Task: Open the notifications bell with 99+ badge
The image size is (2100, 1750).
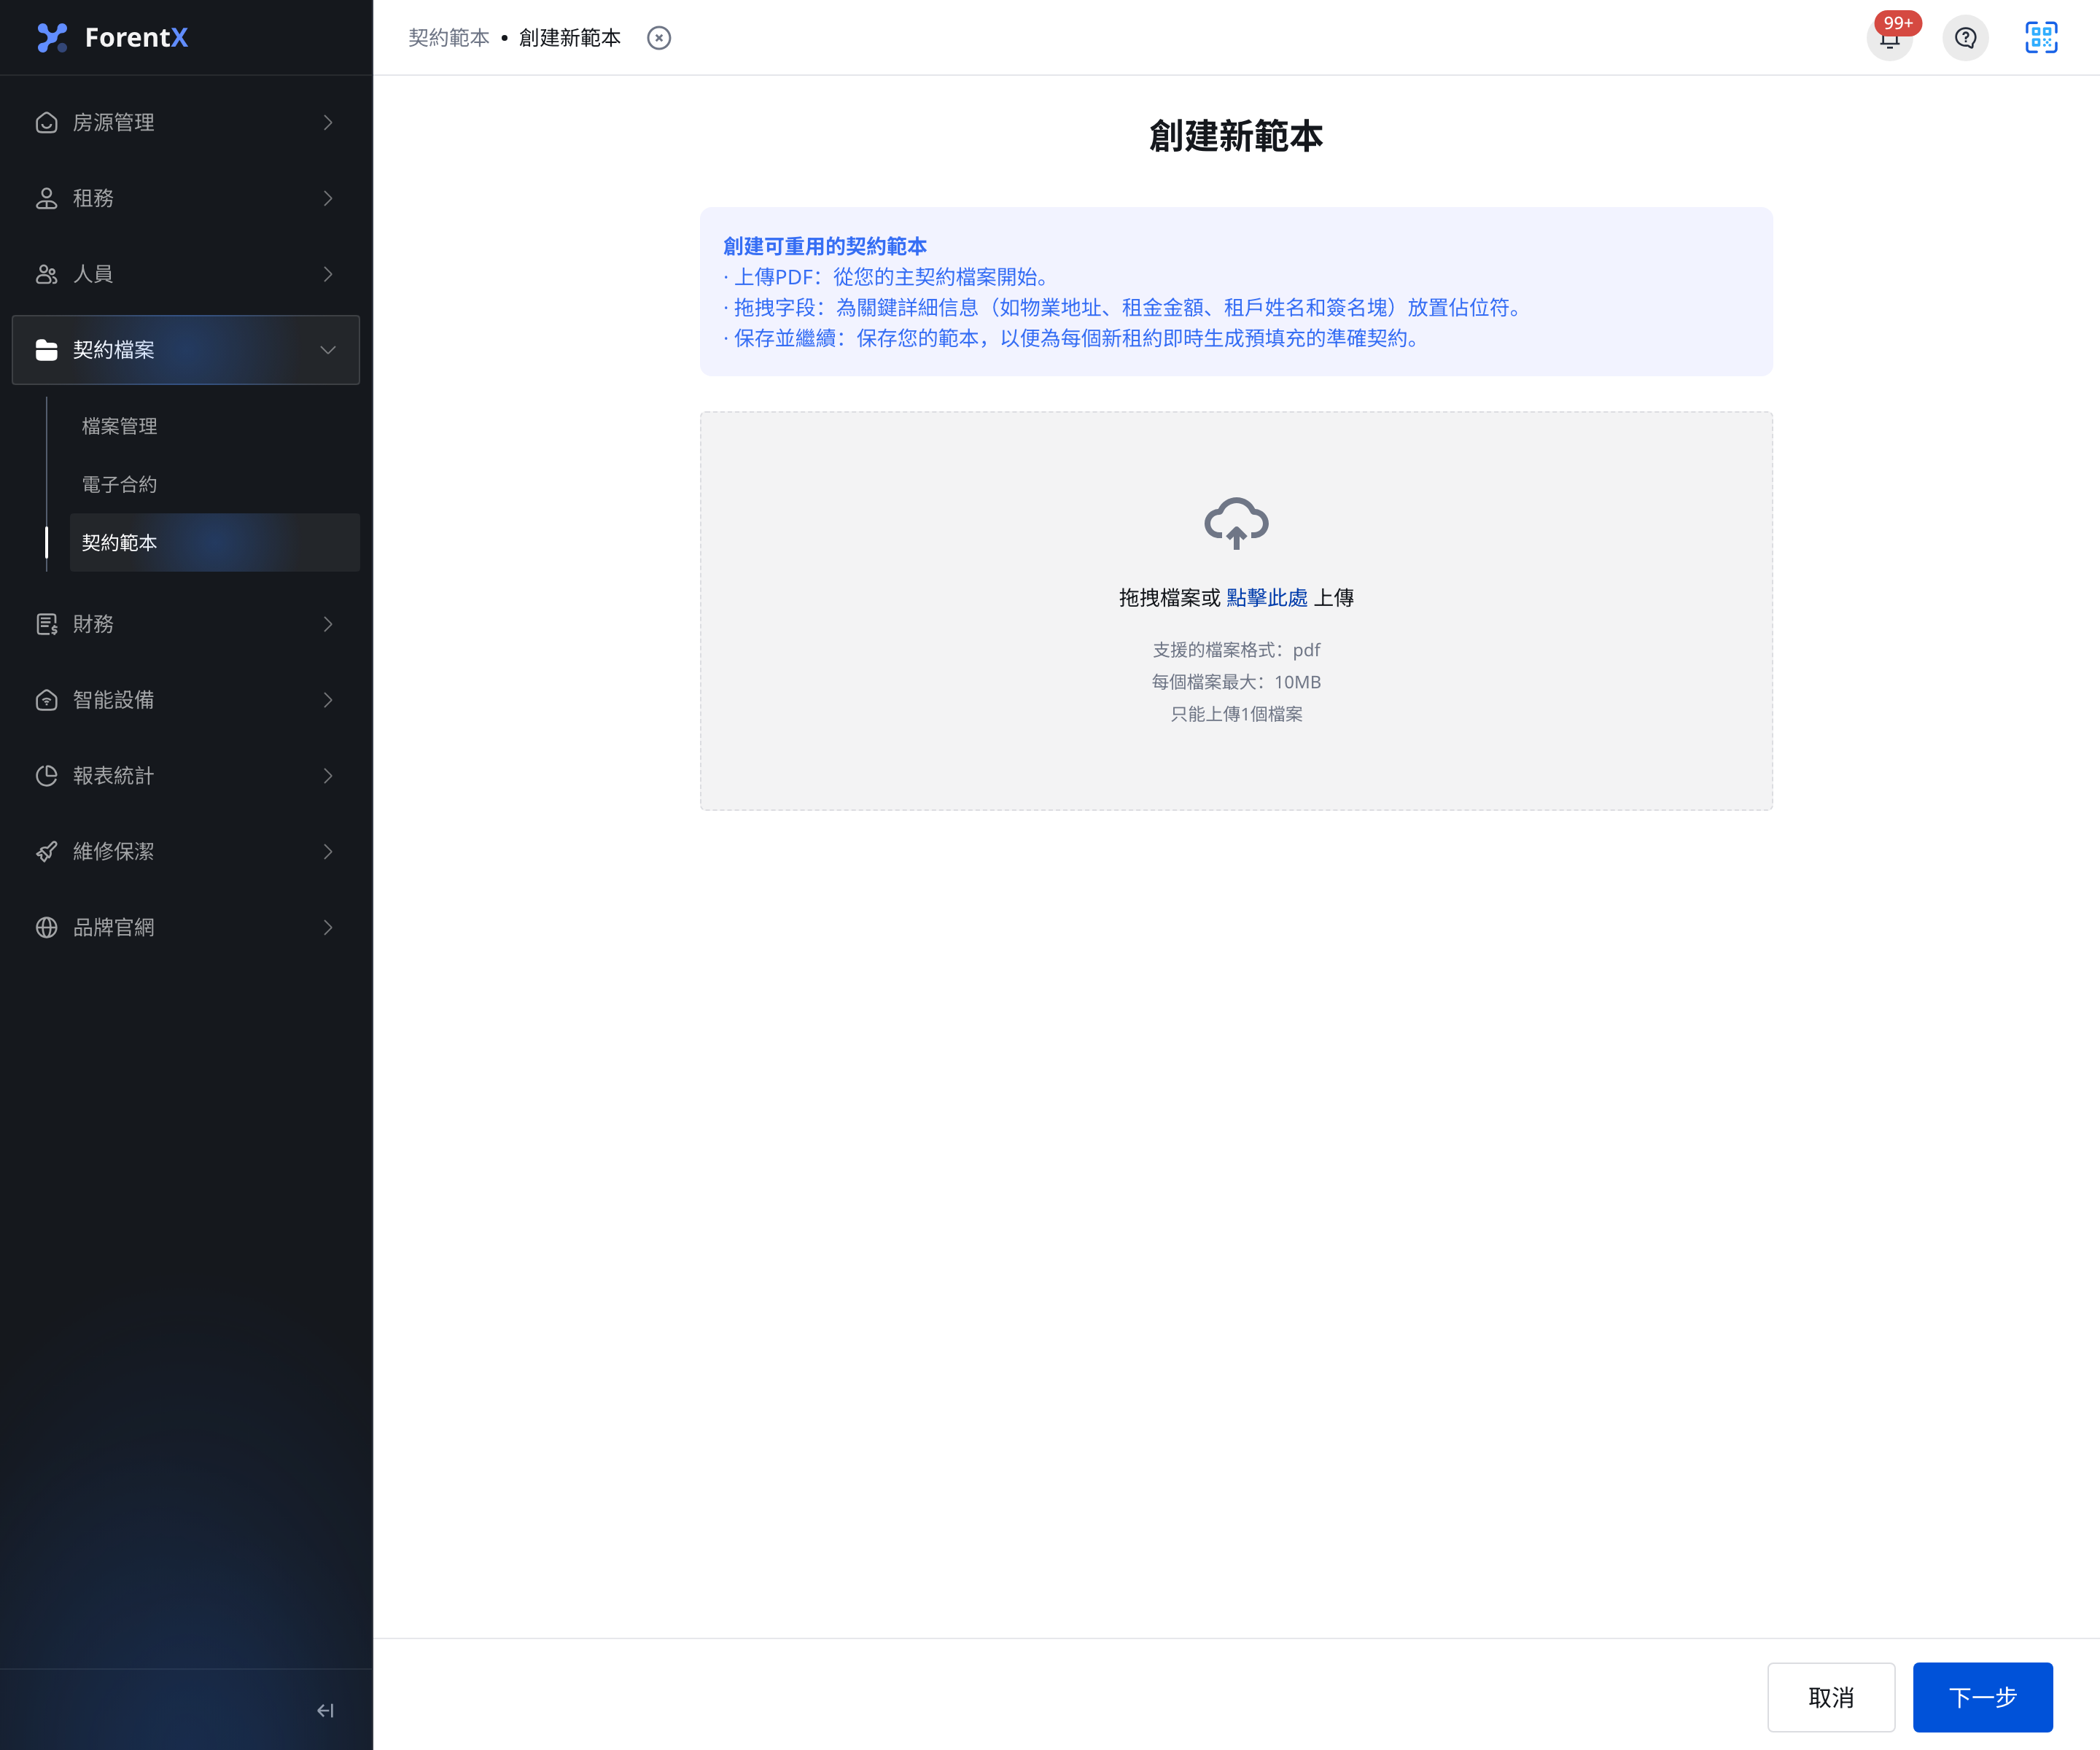Action: [x=1889, y=38]
